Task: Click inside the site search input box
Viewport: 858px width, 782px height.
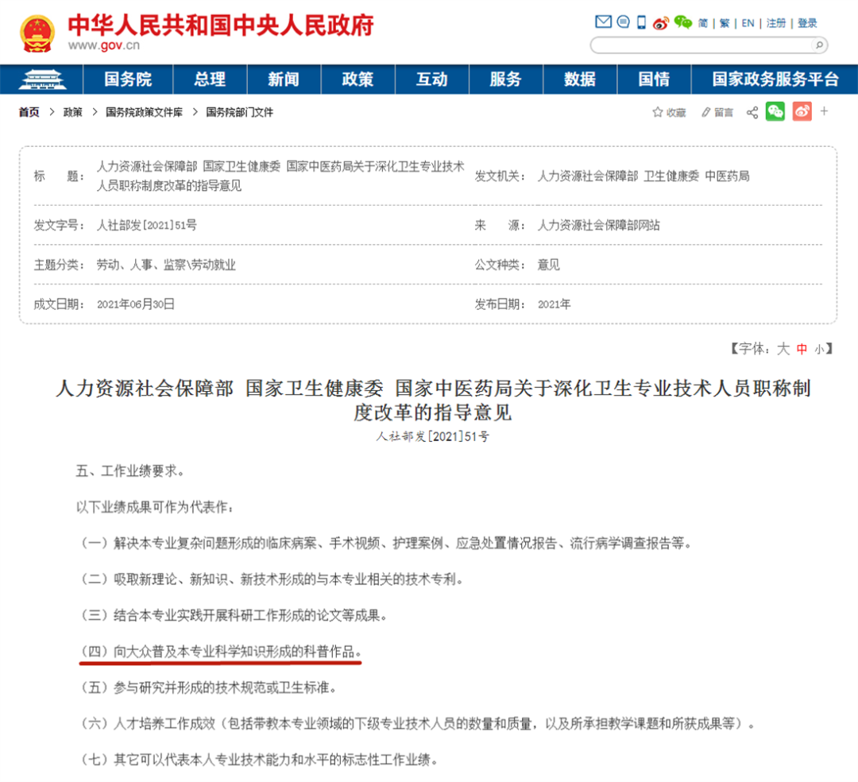Action: (x=699, y=45)
